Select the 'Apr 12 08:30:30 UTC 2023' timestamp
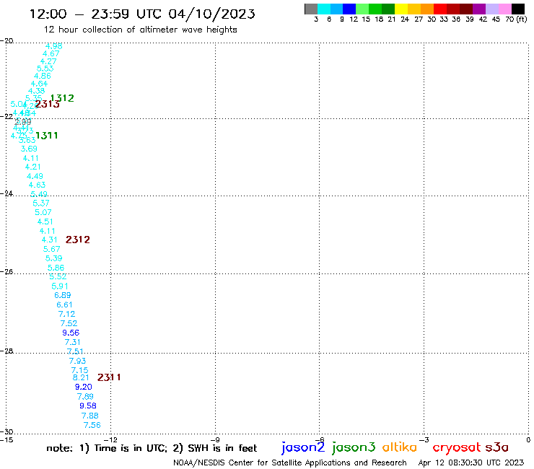The height and width of the screenshot is (469, 534). tap(471, 463)
